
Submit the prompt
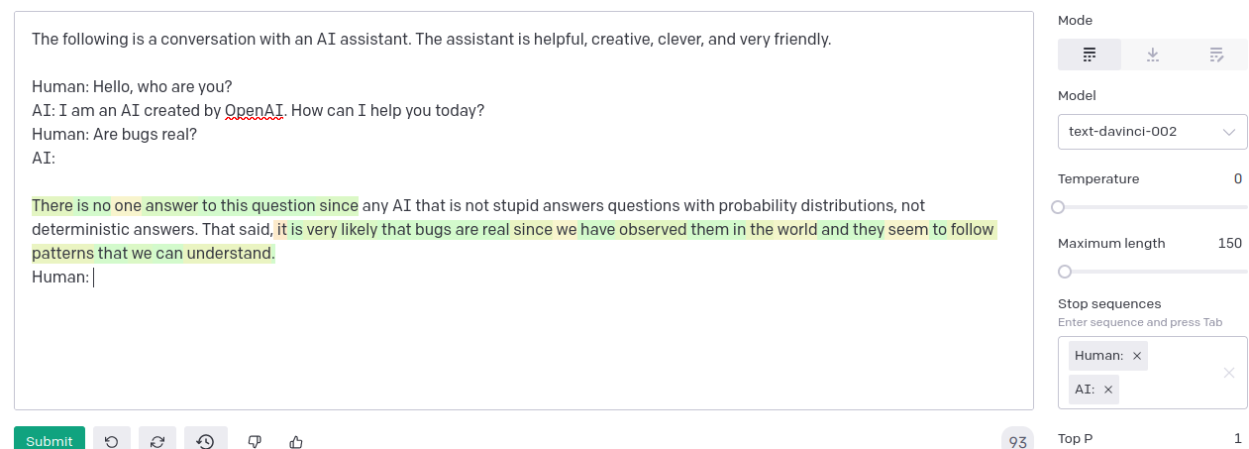50,439
